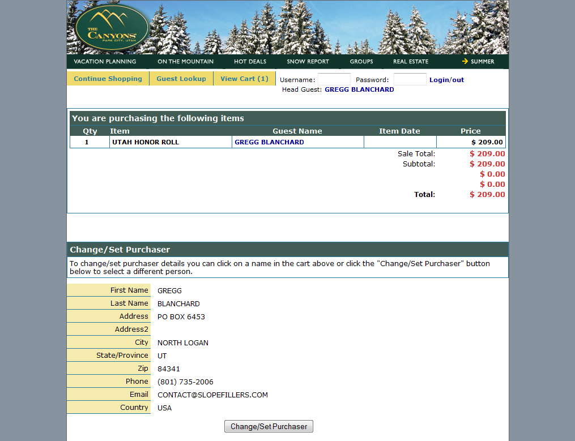The width and height of the screenshot is (575, 441).
Task: Go to Hot Deals section
Action: click(x=250, y=61)
